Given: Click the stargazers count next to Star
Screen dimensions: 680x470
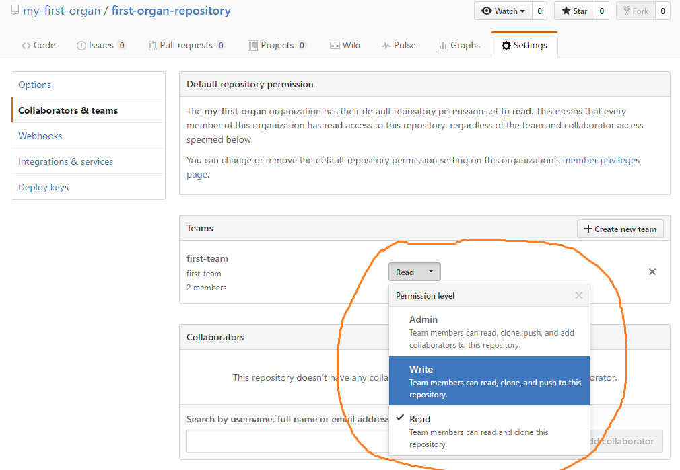Looking at the screenshot, I should 601,11.
